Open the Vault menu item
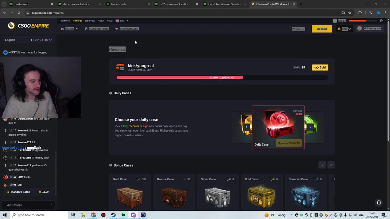Image resolution: width=390 pixels, height=219 pixels. tap(110, 21)
